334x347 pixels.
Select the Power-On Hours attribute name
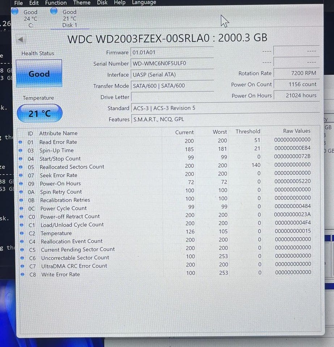[x=60, y=184]
